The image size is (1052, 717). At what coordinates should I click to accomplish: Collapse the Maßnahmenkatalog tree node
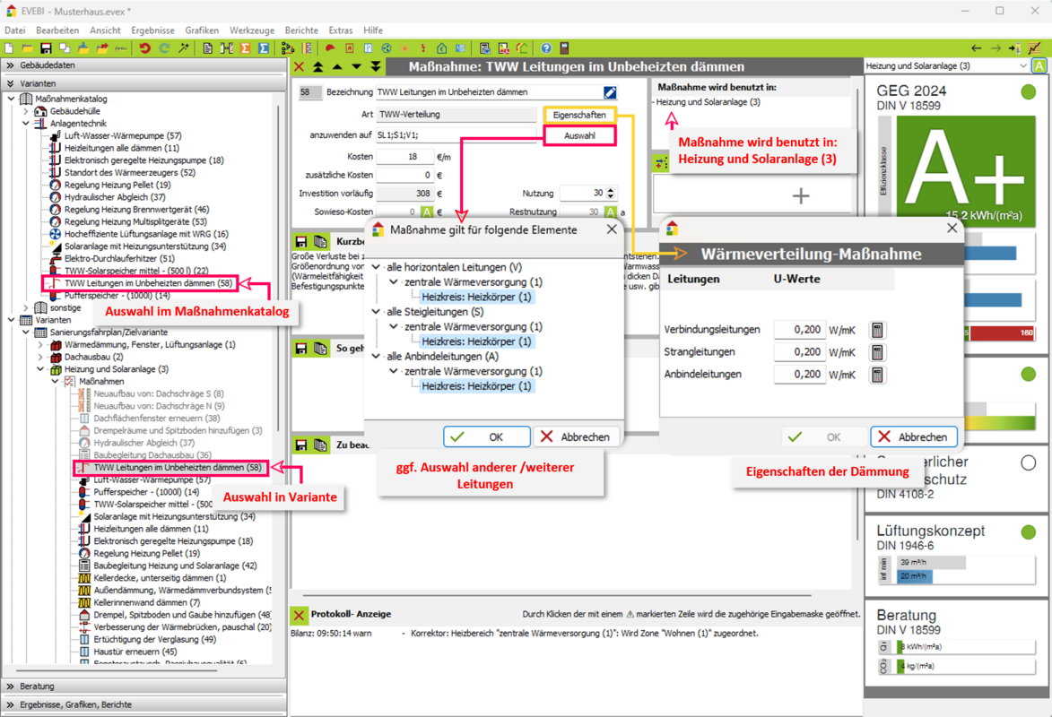[11, 99]
